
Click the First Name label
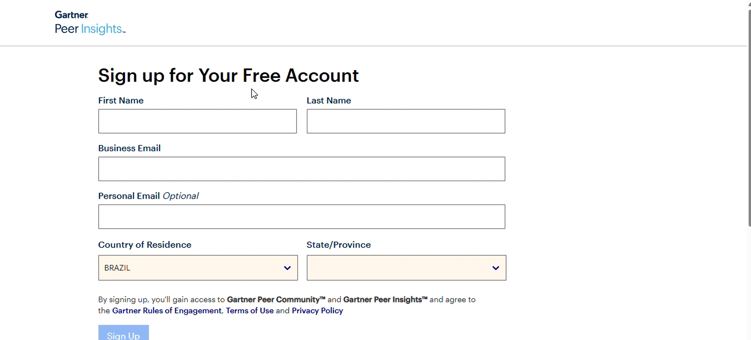tap(121, 100)
